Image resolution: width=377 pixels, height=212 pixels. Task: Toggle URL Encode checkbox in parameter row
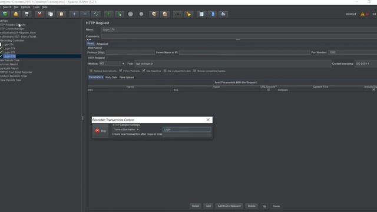point(269,90)
